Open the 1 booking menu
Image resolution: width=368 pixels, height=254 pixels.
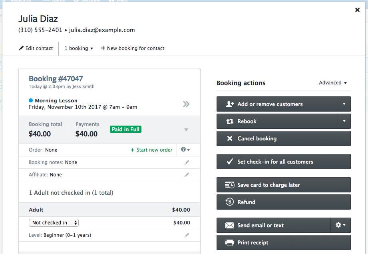(79, 48)
